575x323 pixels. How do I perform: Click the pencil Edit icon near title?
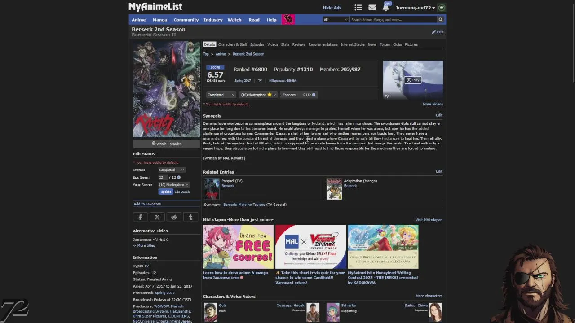point(438,32)
